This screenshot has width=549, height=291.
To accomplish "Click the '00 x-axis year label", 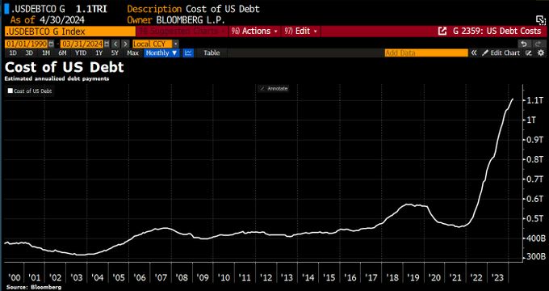I will [14, 278].
